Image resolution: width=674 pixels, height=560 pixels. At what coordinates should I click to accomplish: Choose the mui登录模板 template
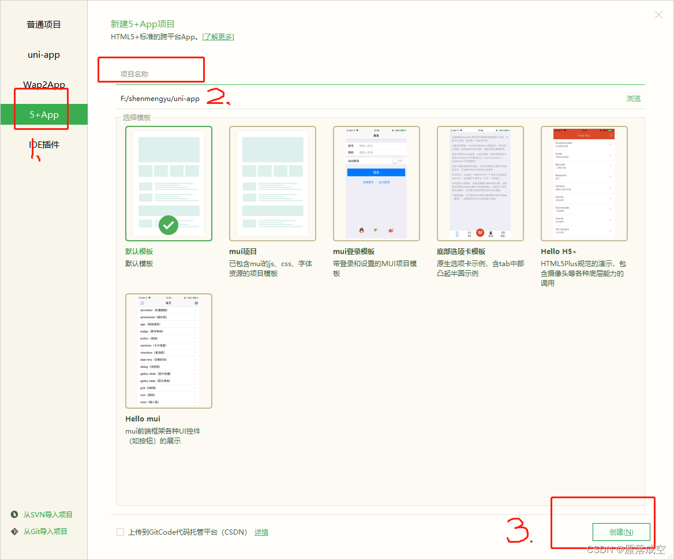376,183
